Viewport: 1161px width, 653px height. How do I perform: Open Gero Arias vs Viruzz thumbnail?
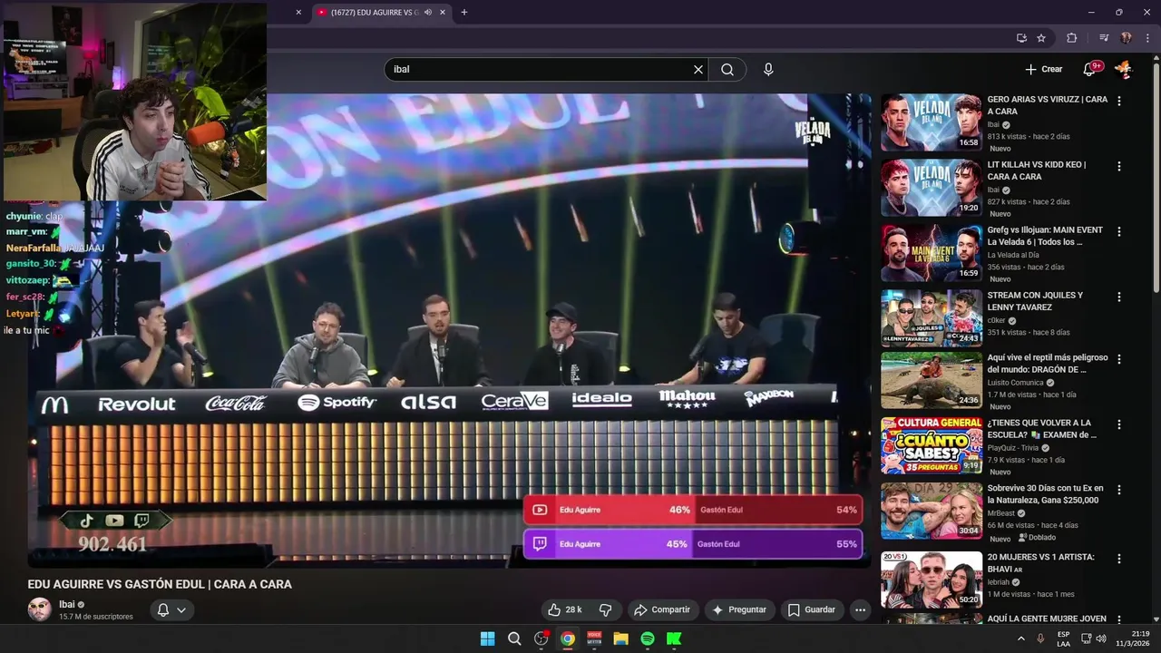932,122
